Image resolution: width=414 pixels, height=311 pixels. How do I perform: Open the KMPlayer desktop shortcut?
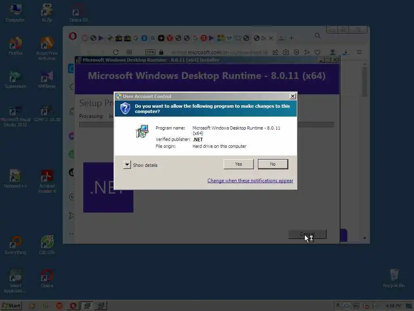[47, 79]
